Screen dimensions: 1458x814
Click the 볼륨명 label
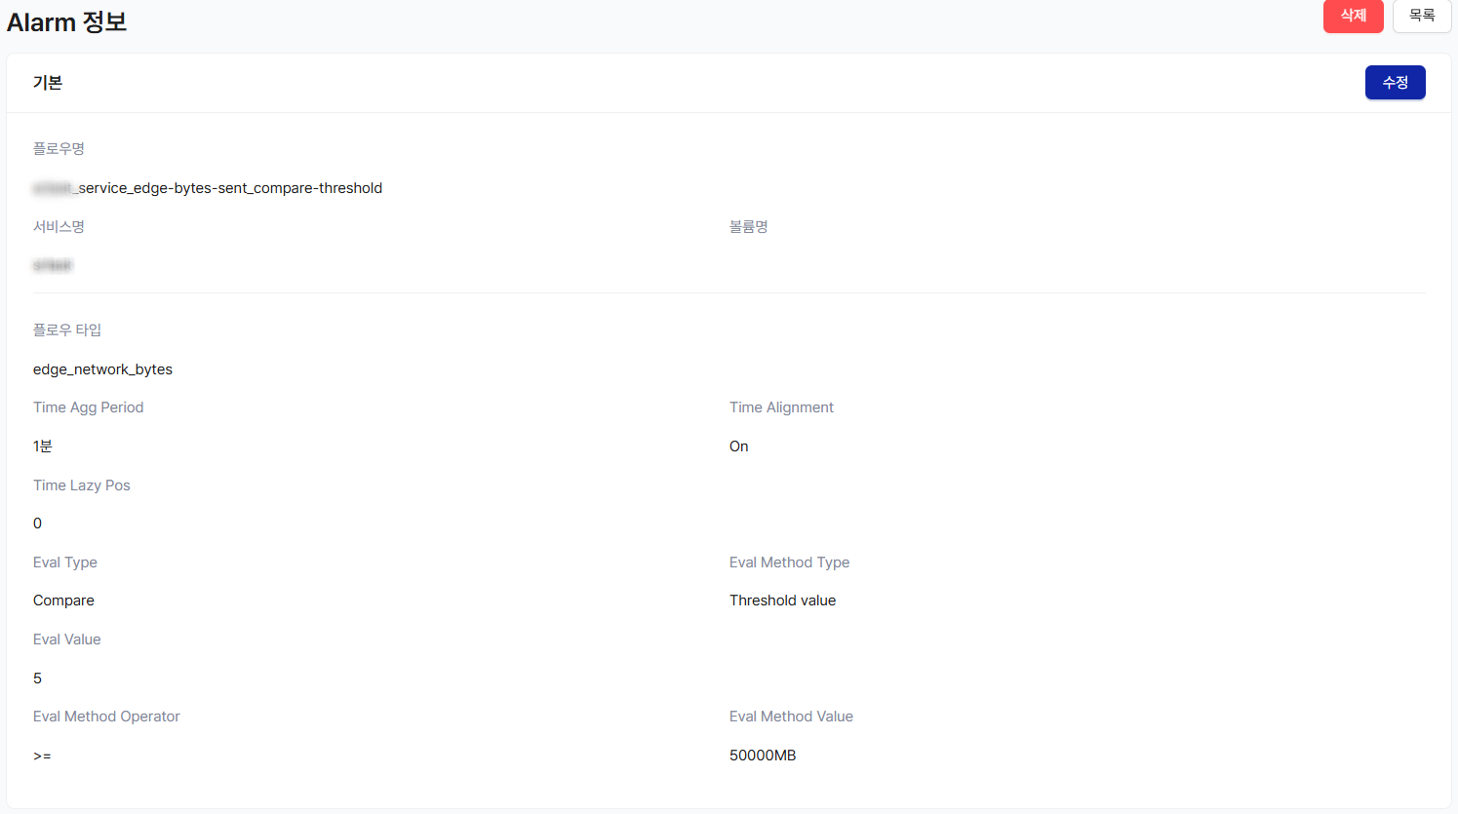pos(748,226)
